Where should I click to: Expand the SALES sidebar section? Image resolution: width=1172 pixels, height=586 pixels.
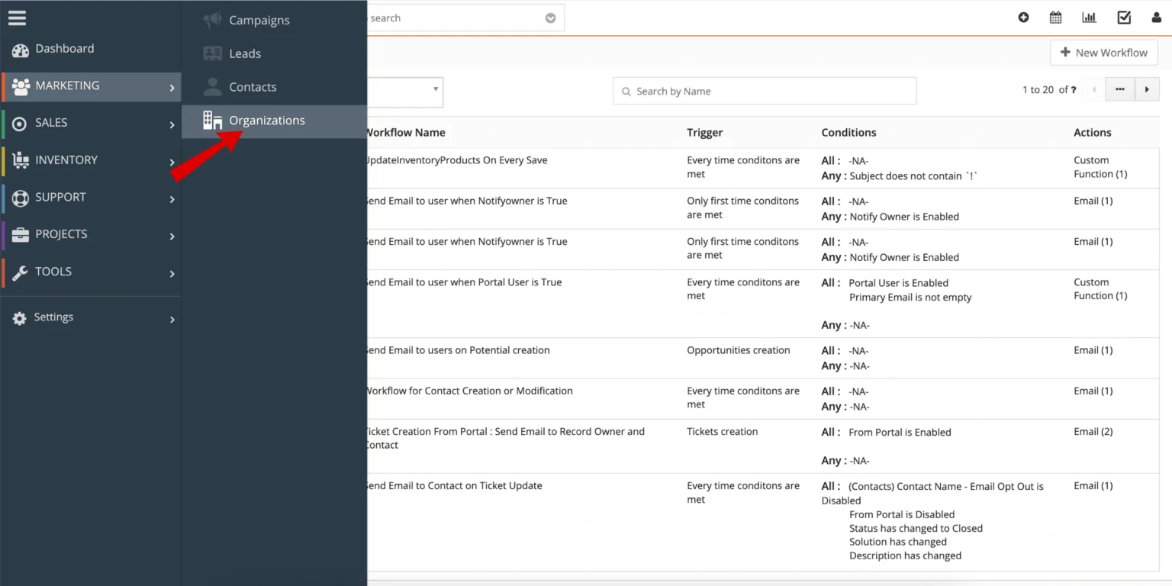point(51,122)
